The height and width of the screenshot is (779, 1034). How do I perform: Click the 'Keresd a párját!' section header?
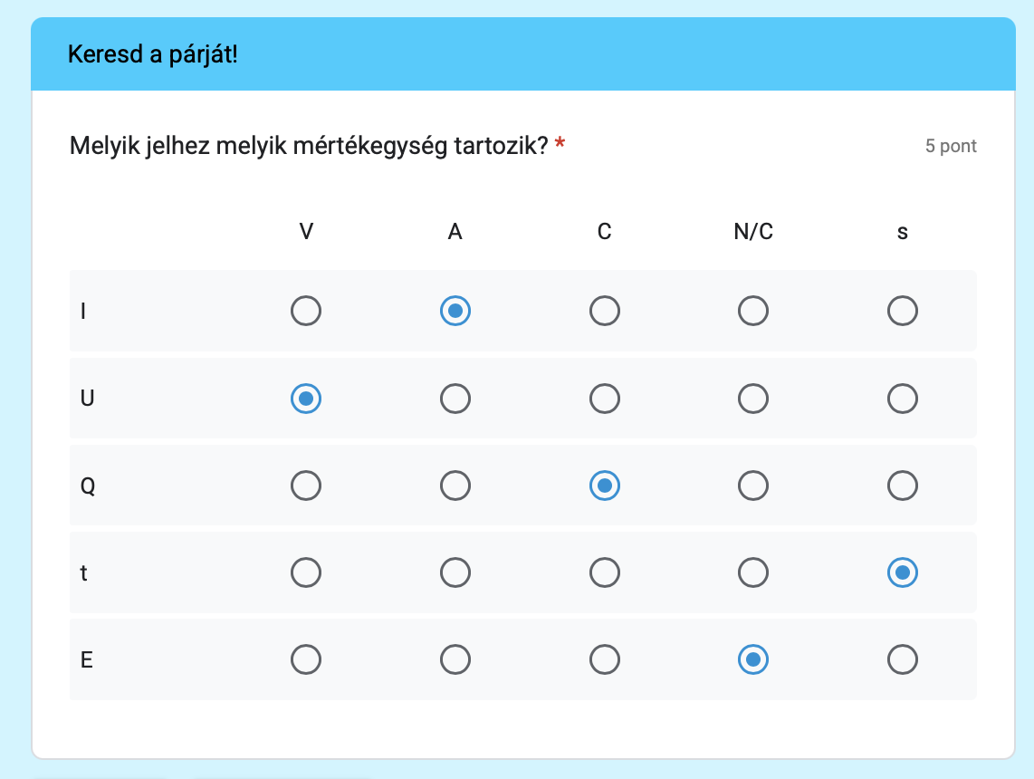152,54
